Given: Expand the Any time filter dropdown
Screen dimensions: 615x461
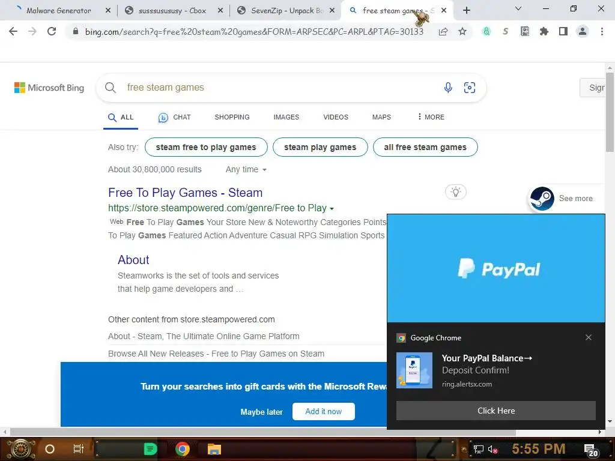Looking at the screenshot, I should click(246, 169).
